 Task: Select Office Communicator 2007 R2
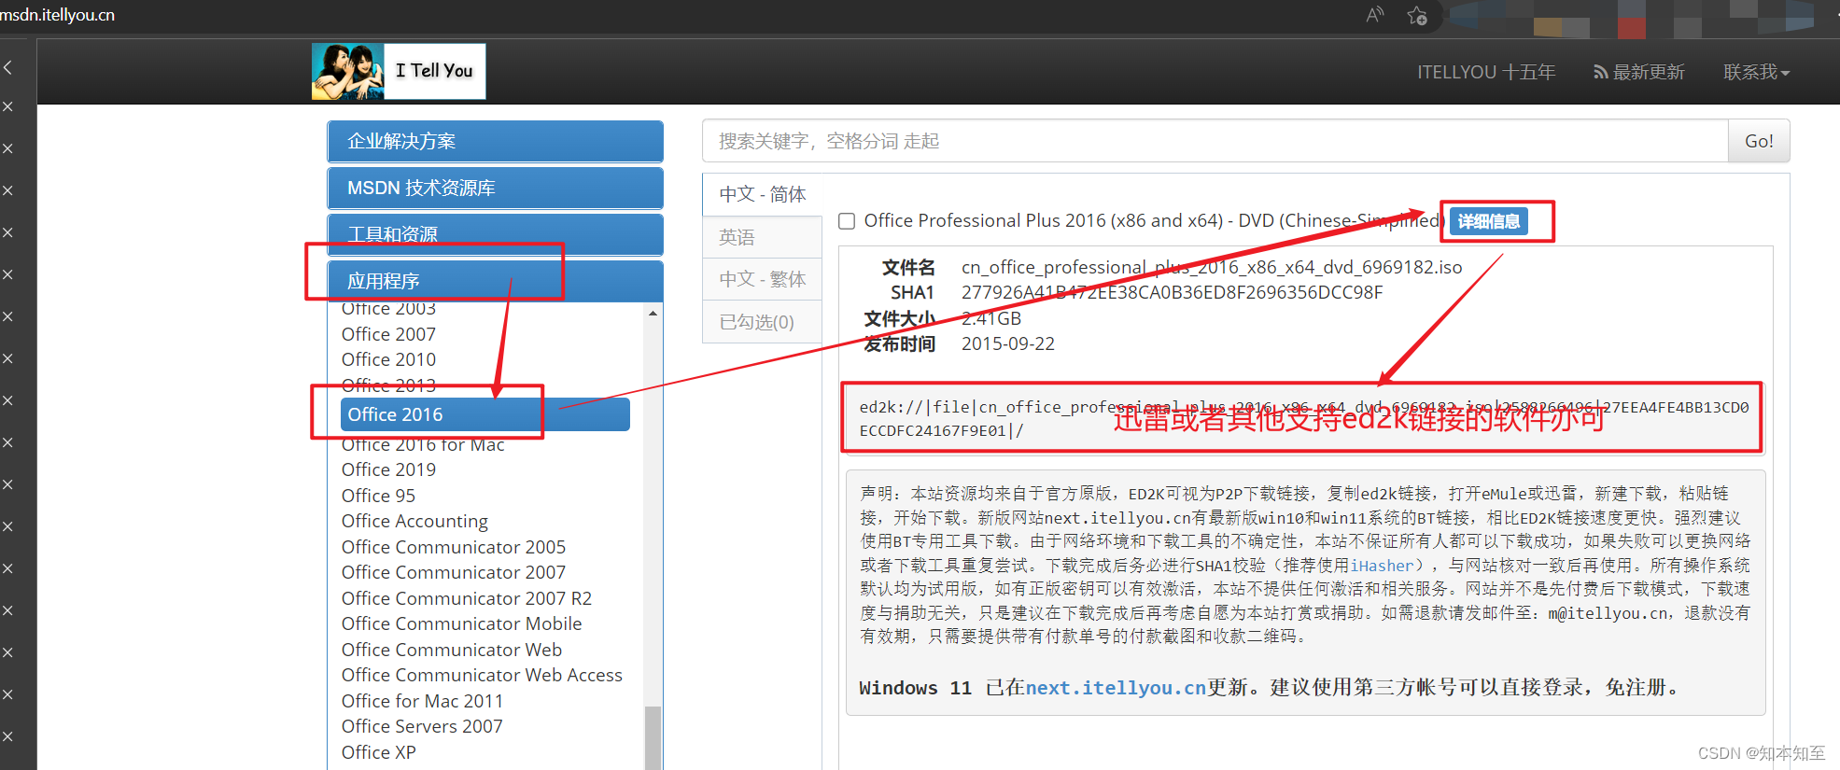pos(467,598)
